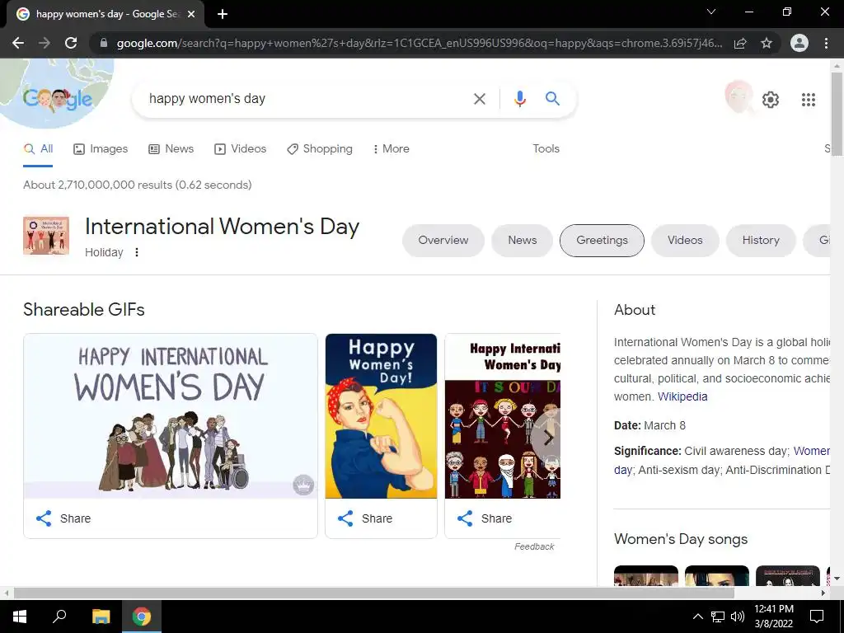Open a new tab with plus icon
844x633 pixels.
(223, 15)
